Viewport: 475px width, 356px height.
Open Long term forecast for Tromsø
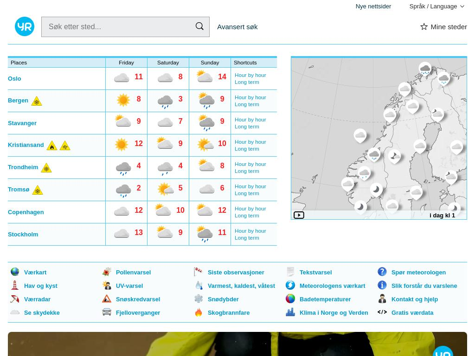pyautogui.click(x=247, y=193)
